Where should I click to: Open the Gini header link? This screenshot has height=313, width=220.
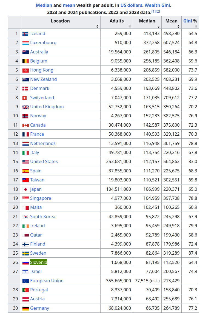[188, 21]
